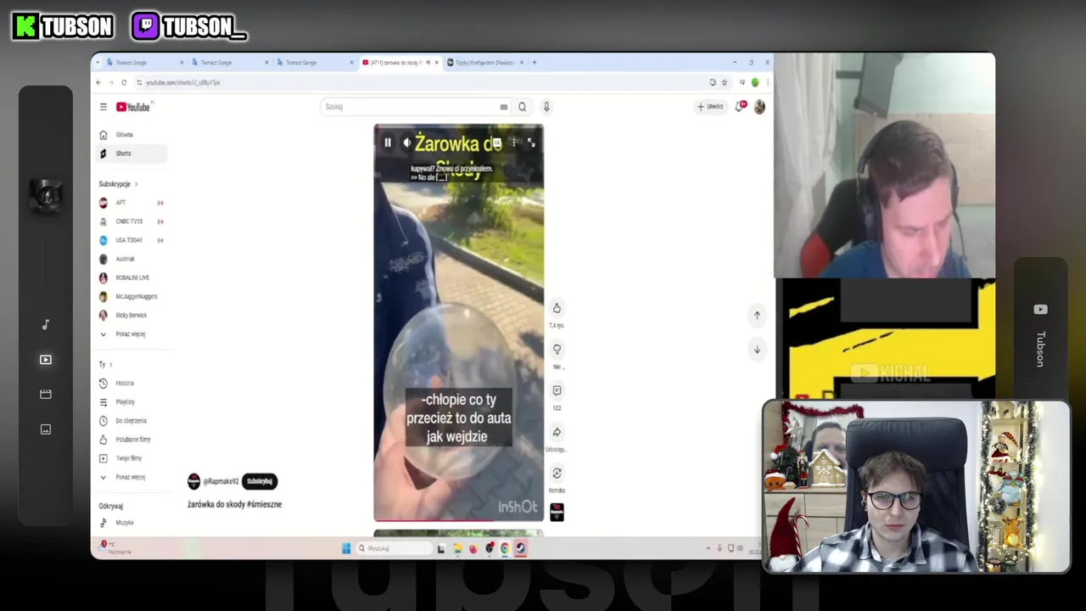Open Playlisty in the sidebar
The image size is (1086, 611).
click(x=132, y=402)
